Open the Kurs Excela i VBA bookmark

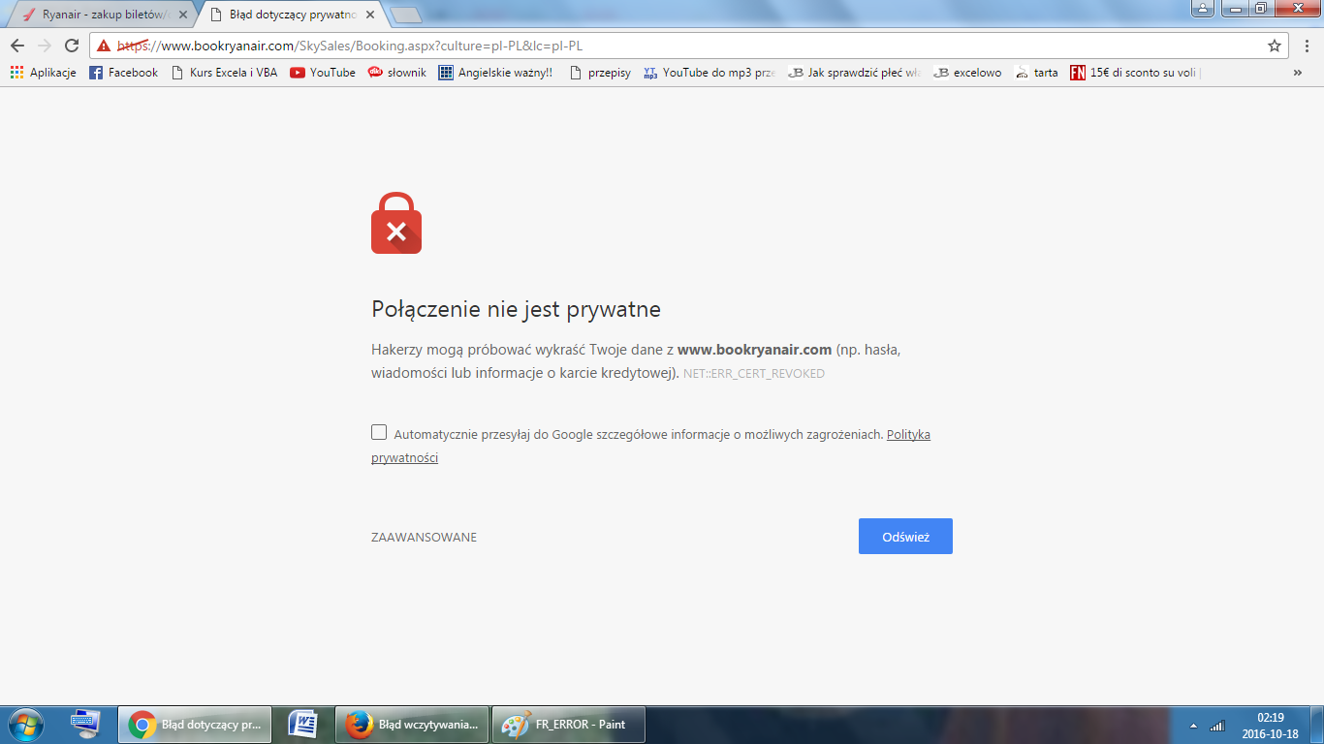click(x=224, y=73)
